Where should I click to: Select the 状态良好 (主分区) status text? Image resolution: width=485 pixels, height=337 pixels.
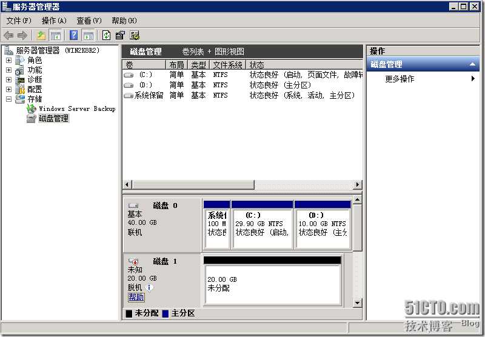coord(280,85)
